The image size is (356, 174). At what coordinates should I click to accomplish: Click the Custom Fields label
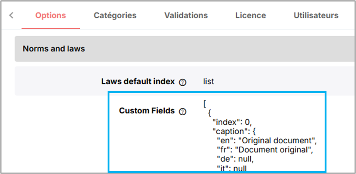coord(147,111)
